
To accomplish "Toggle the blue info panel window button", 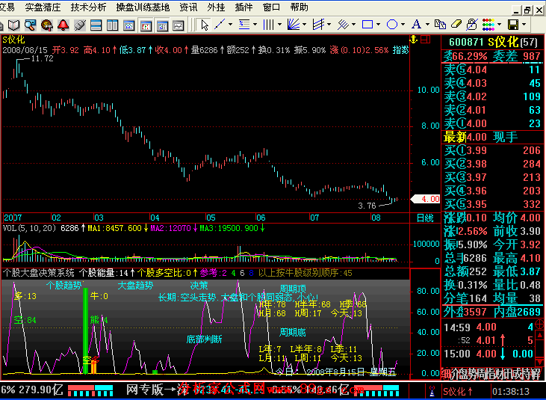I will click(162, 25).
